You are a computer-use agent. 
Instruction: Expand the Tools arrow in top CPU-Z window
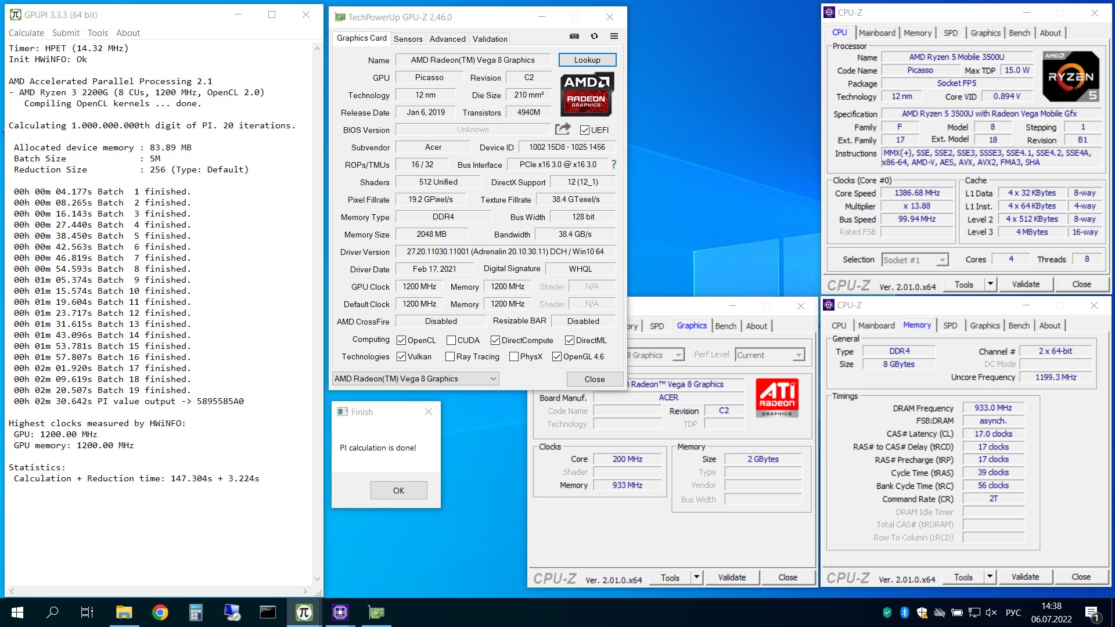tap(991, 284)
